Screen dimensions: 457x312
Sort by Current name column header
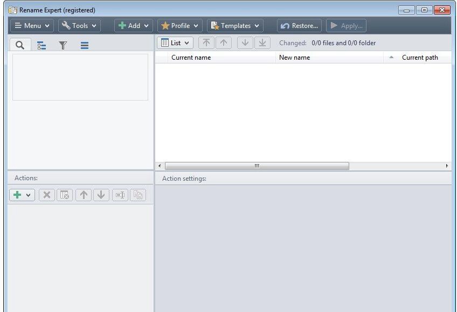pyautogui.click(x=222, y=58)
